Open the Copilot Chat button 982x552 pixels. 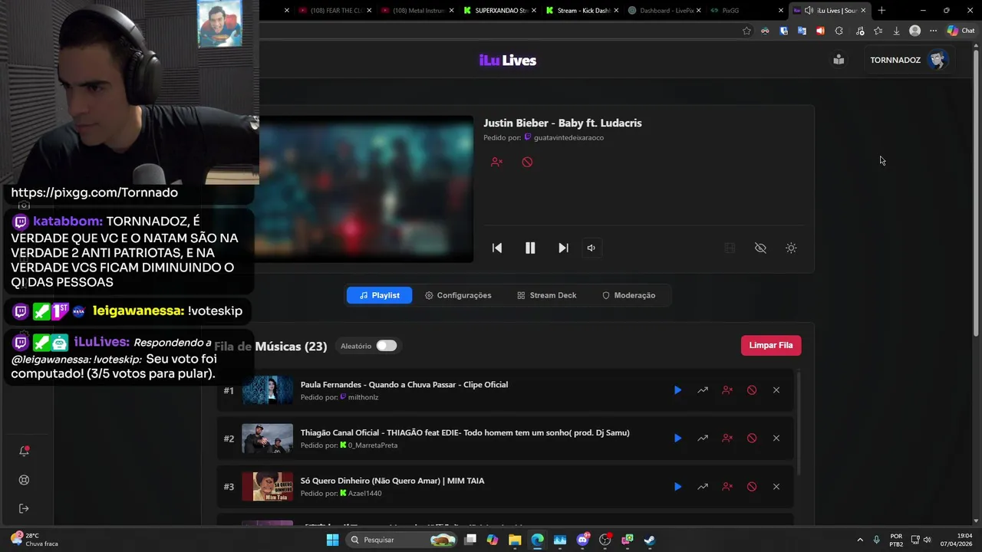click(x=961, y=31)
